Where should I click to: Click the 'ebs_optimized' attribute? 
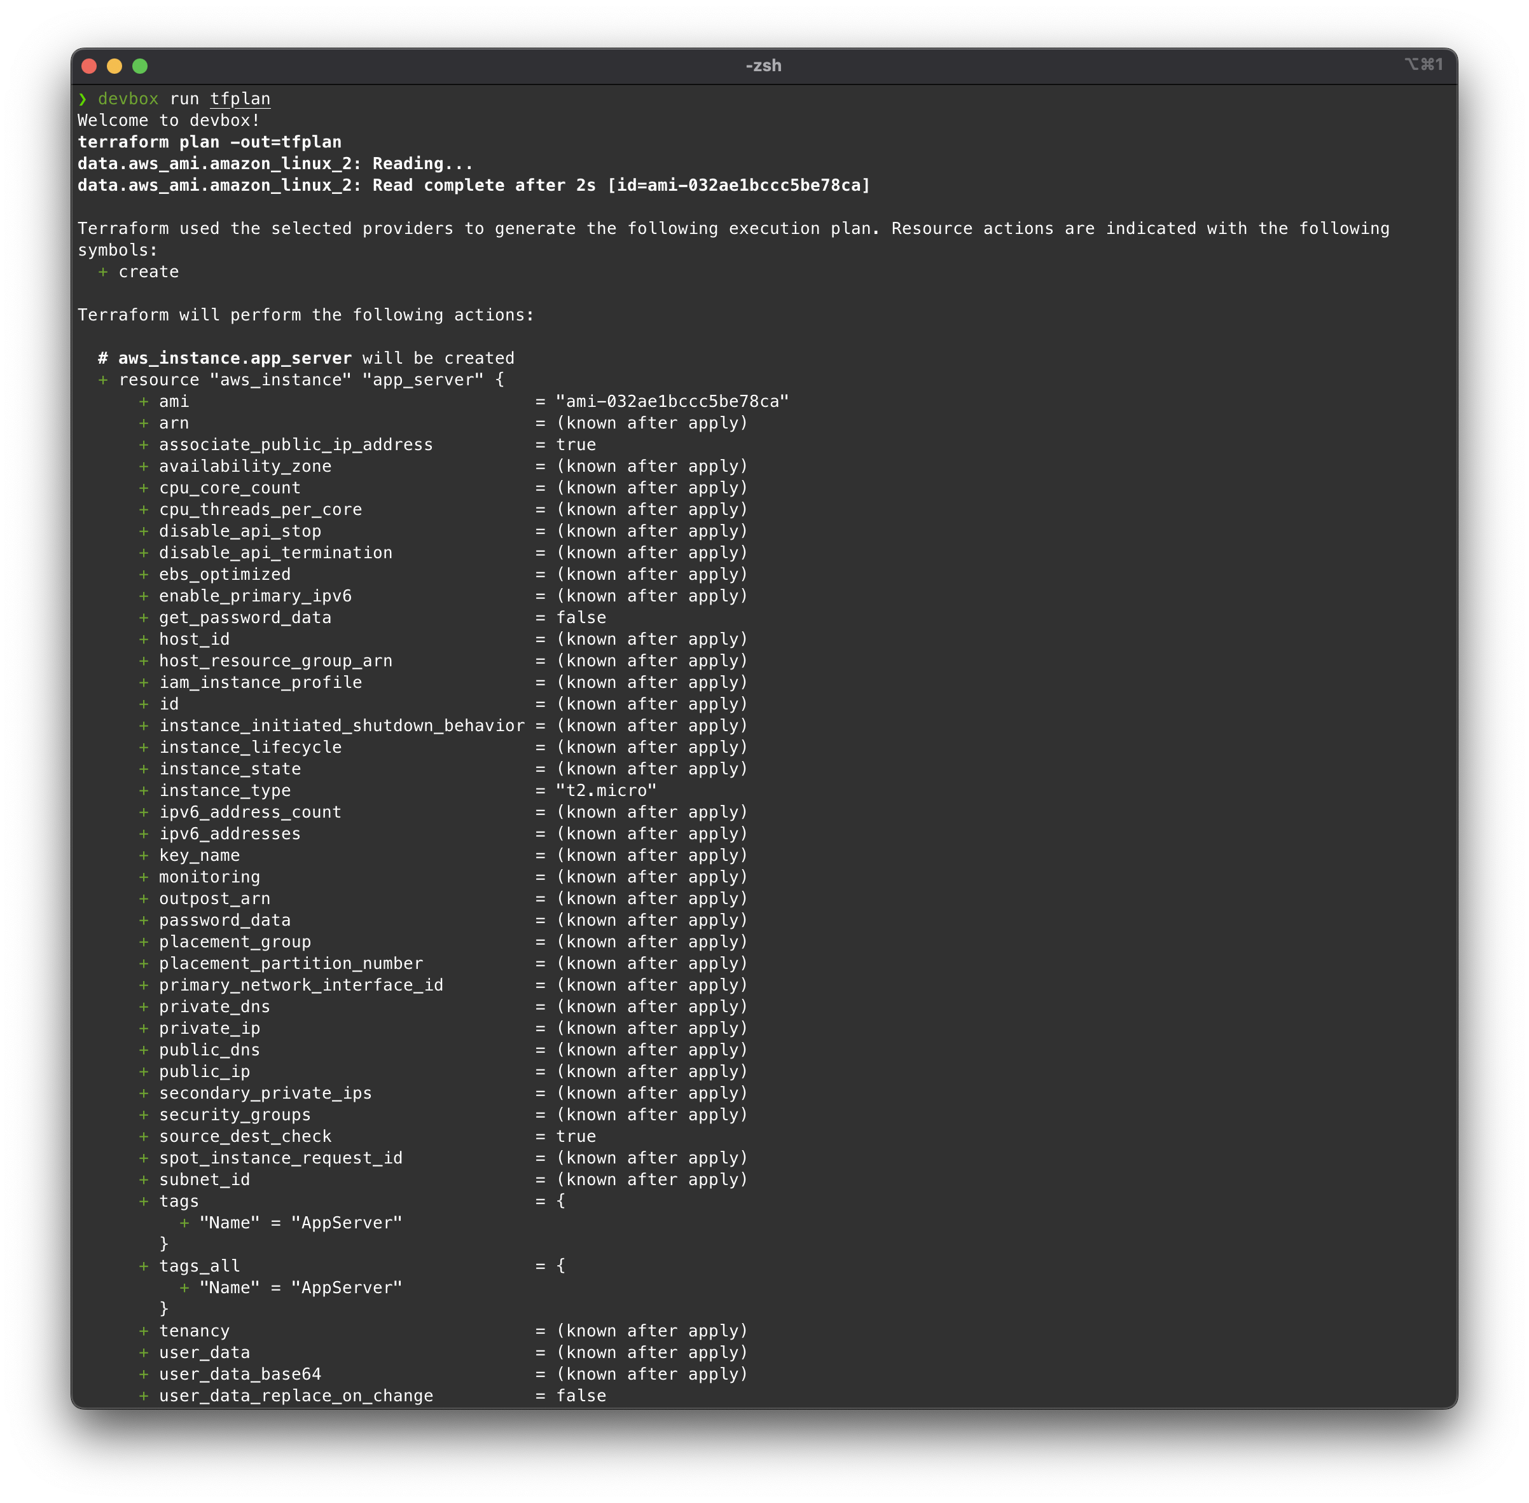point(225,575)
